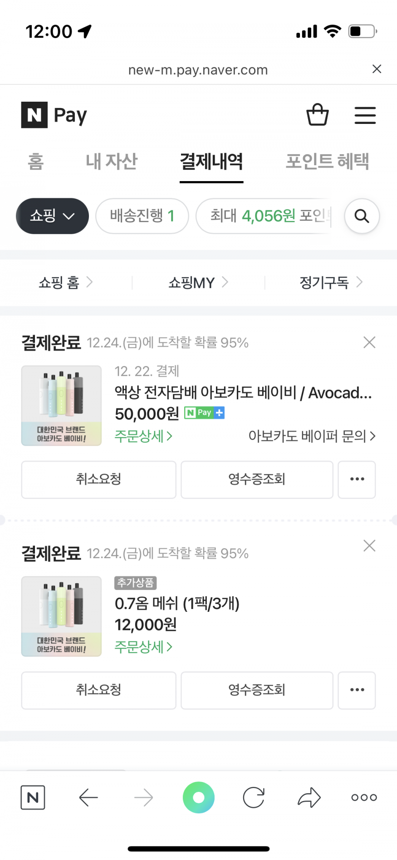Open the bottom three-dots more menu
Viewport: 397px width, 860px height.
364,797
